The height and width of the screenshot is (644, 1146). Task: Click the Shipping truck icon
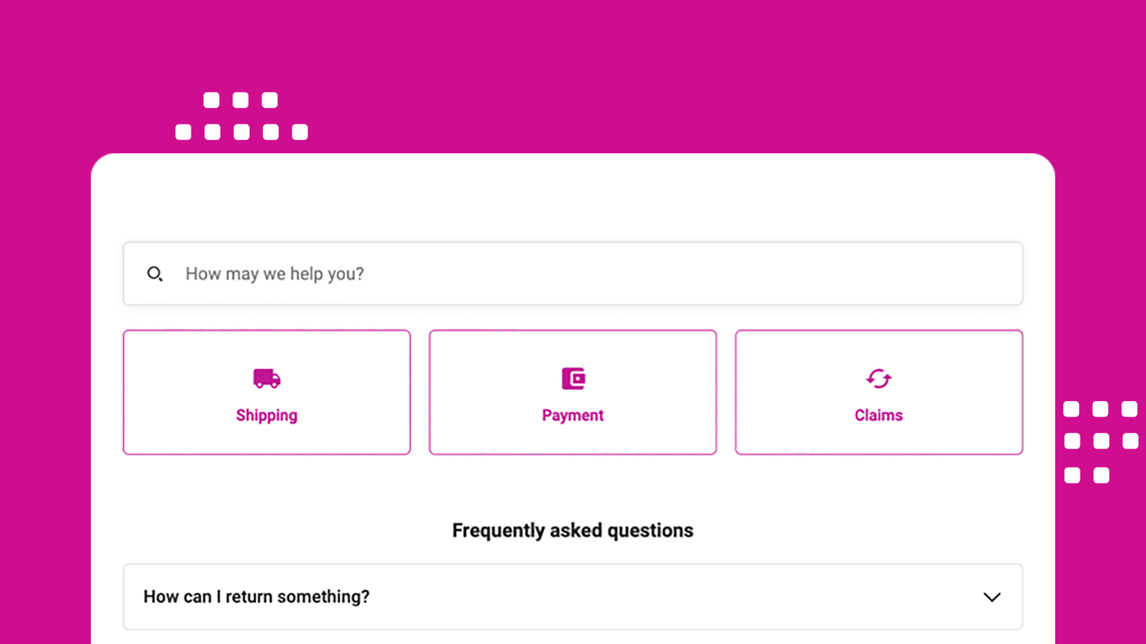pyautogui.click(x=267, y=378)
